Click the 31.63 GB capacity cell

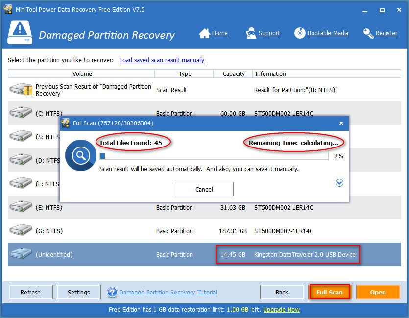point(233,208)
